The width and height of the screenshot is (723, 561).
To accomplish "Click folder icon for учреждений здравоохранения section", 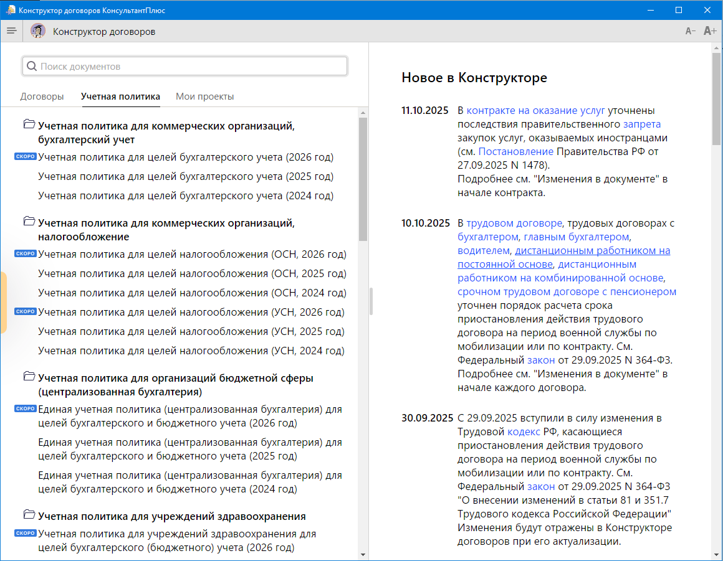I will pos(29,515).
